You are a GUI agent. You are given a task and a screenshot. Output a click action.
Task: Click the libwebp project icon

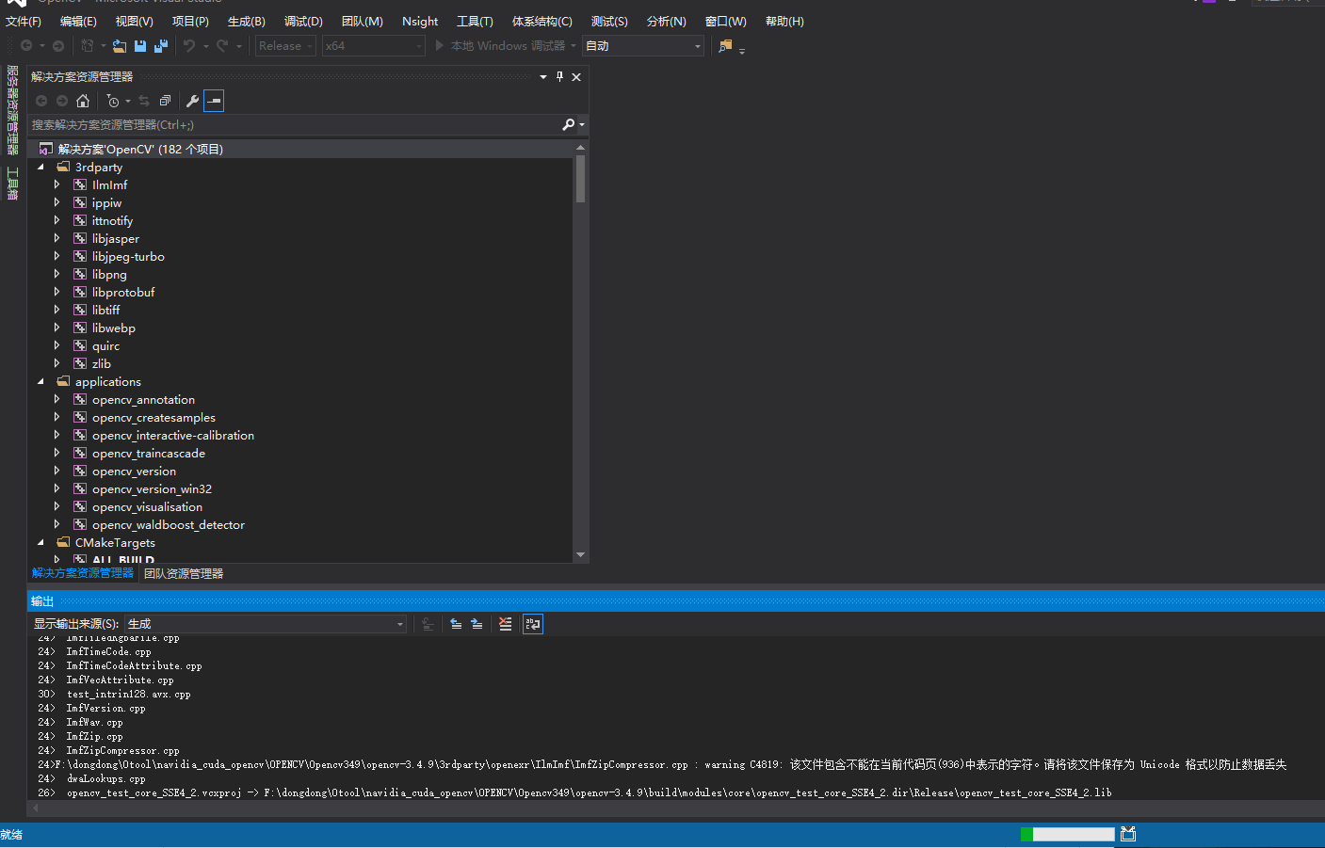pos(80,328)
